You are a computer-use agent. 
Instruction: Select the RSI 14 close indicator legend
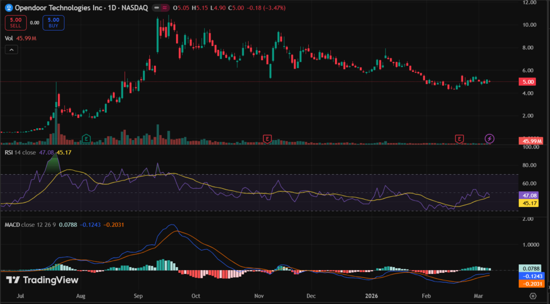[21, 152]
